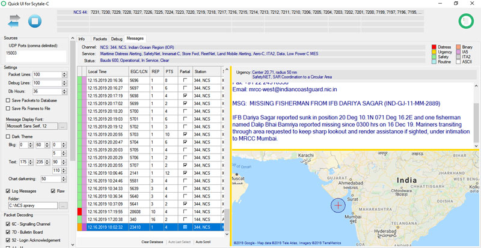Select message row 12.16.2019 18:02:32
Screen dimensions: 481x248
point(151,227)
